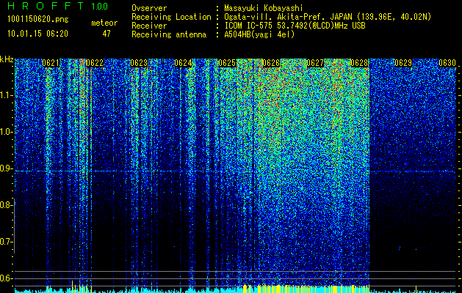This screenshot has height=293, width=462.
Task: Click the 0622 time marker label
Action: click(95, 63)
